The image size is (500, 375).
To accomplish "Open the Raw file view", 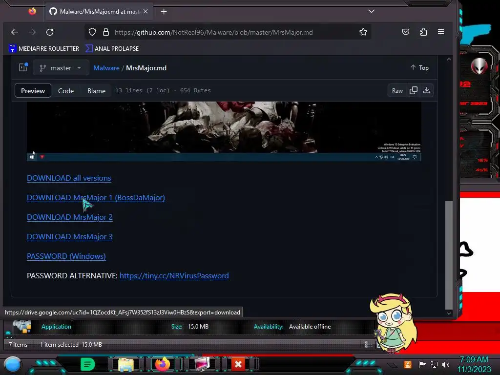I will [397, 91].
